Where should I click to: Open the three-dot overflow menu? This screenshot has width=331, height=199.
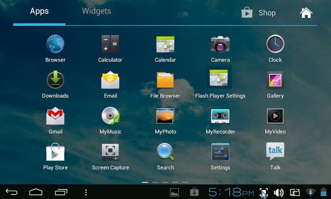coord(86,192)
